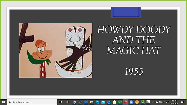The image size is (187, 105).
Task: Open File Explorer from the taskbar
Action: pos(92,102)
